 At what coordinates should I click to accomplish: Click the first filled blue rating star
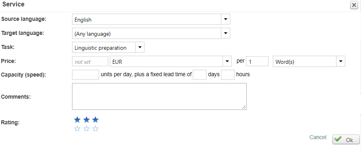pyautogui.click(x=77, y=120)
